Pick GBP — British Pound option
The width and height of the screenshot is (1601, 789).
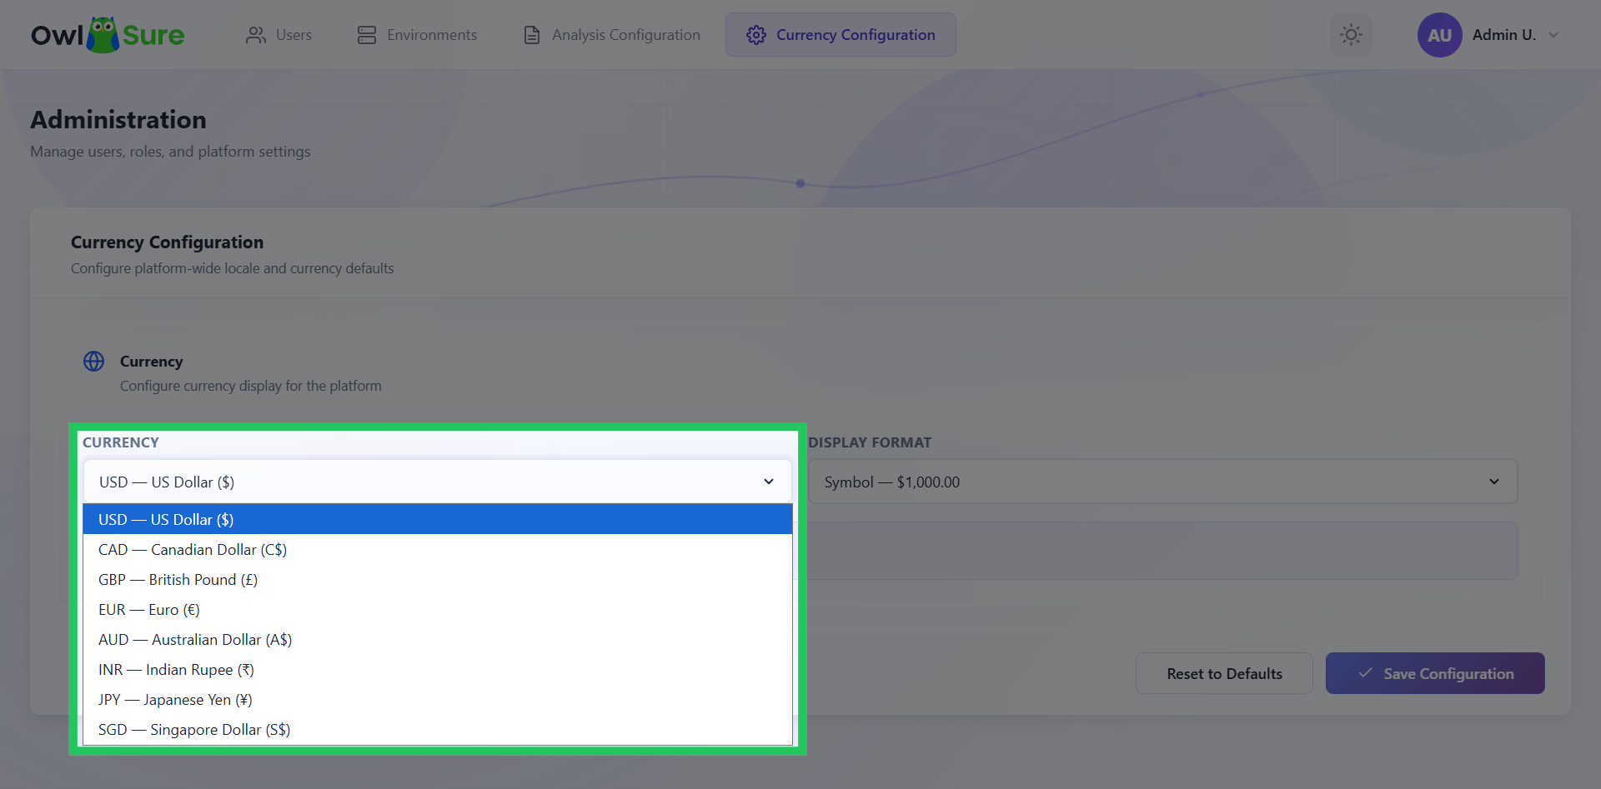point(438,580)
